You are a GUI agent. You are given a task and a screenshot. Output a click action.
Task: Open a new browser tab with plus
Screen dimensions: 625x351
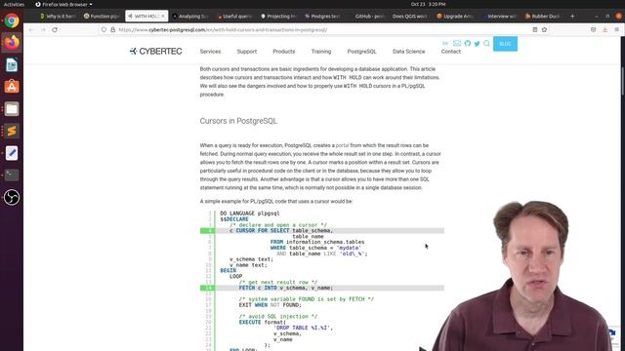tap(572, 17)
